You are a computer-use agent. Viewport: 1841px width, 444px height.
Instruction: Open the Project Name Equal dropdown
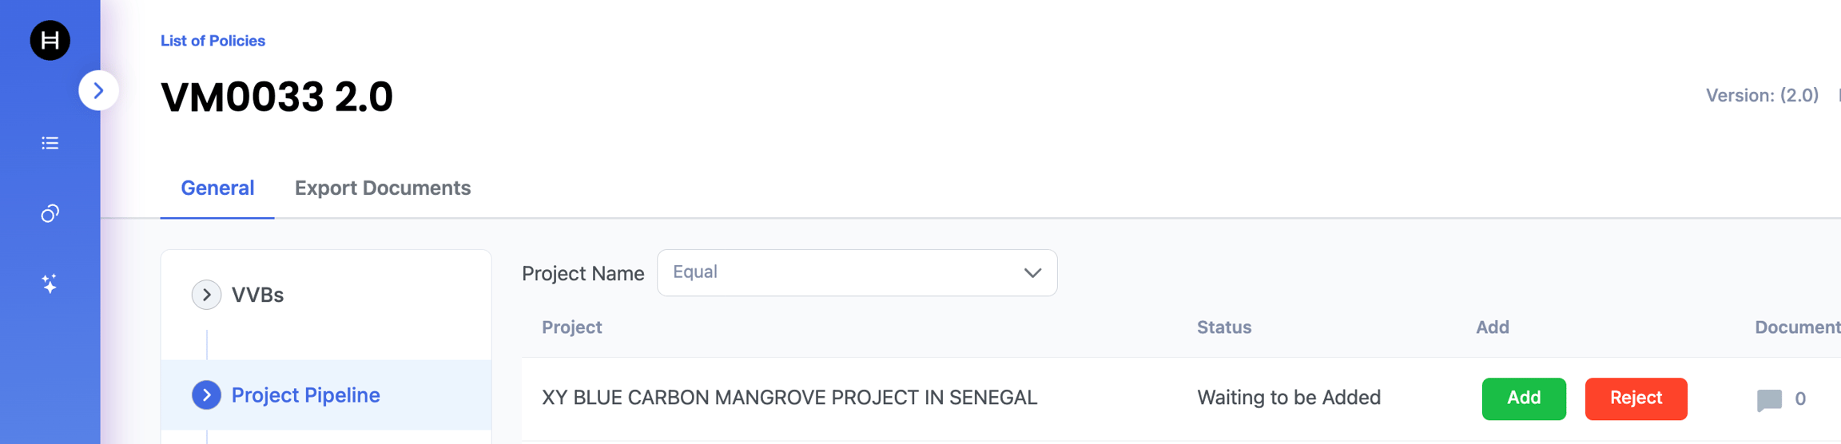click(x=857, y=272)
